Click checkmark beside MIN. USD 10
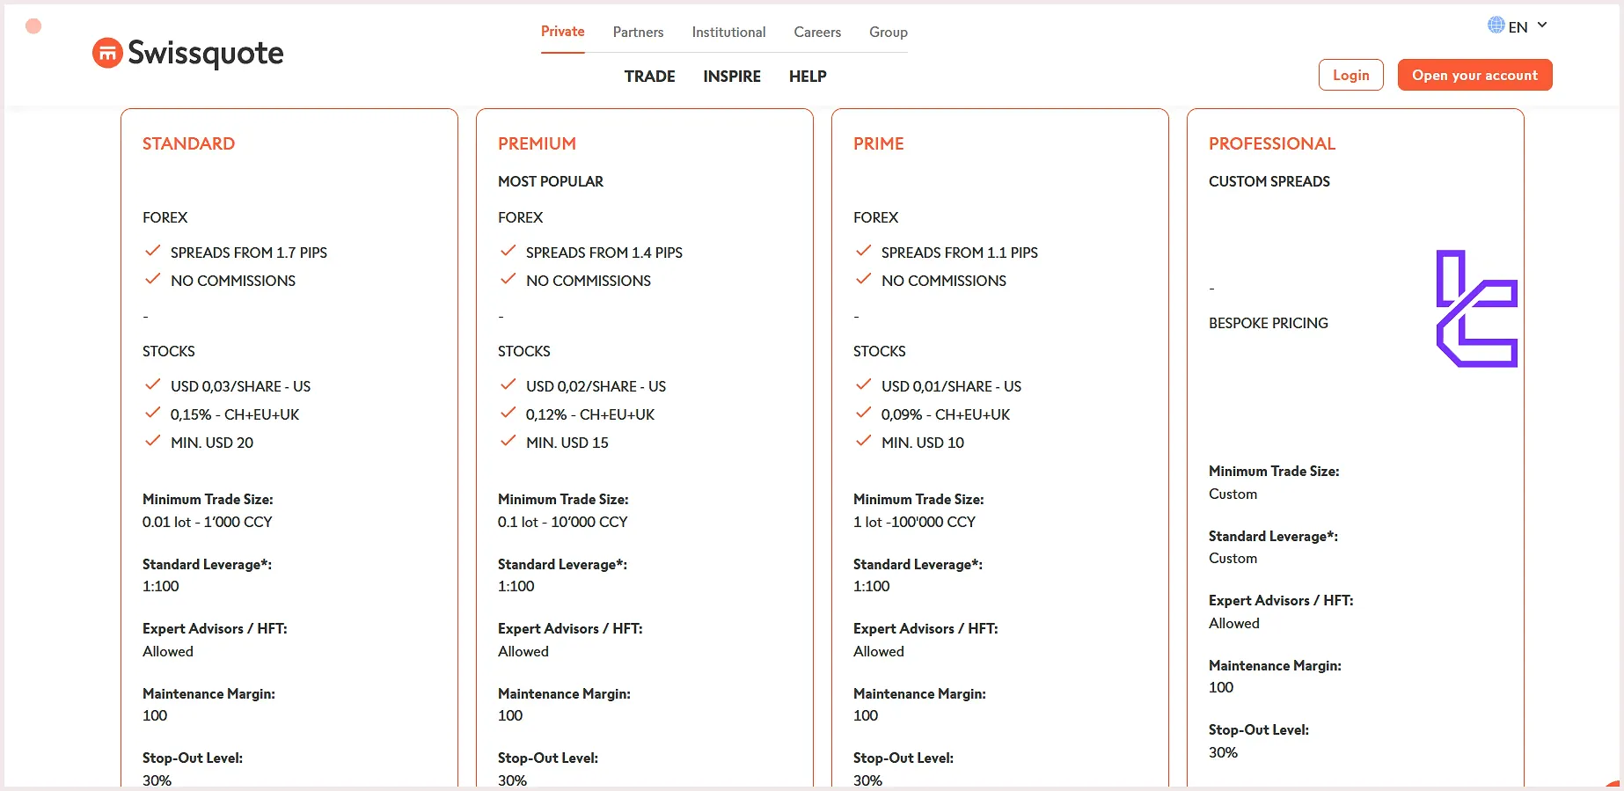 tap(864, 441)
